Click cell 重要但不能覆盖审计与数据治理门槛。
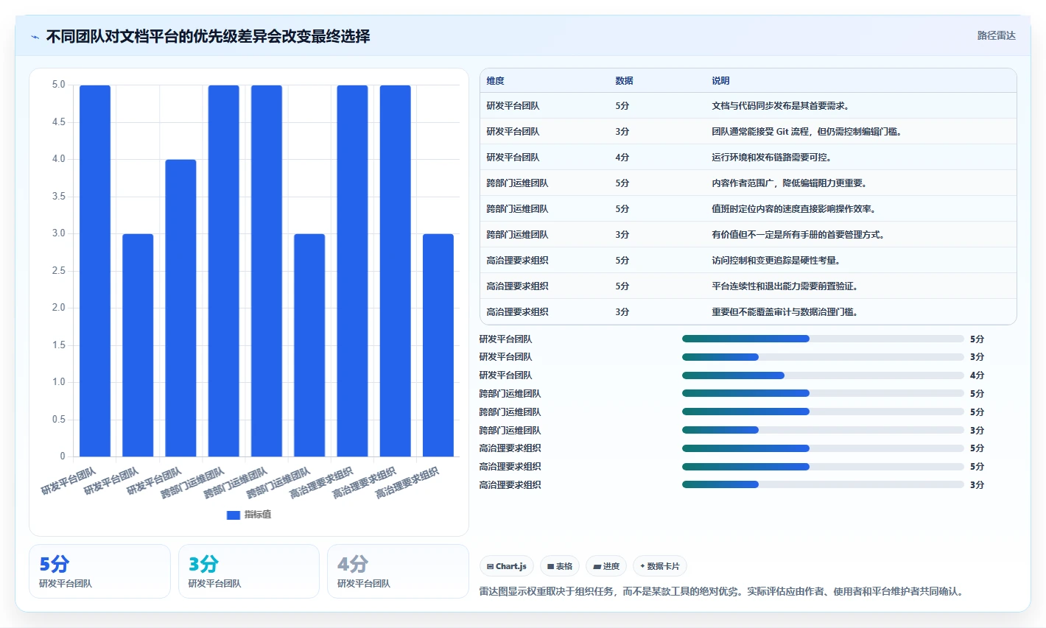Image resolution: width=1046 pixels, height=628 pixels. [784, 312]
